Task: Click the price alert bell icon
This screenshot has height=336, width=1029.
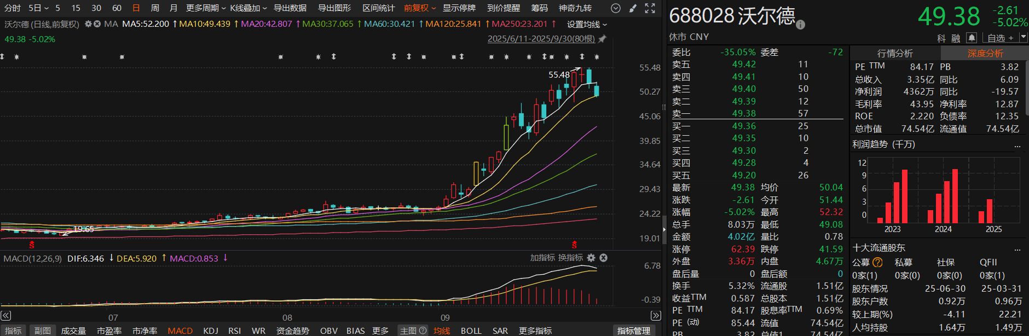Action: [972, 38]
